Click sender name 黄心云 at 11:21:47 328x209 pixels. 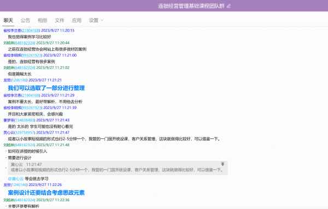pos(9,132)
